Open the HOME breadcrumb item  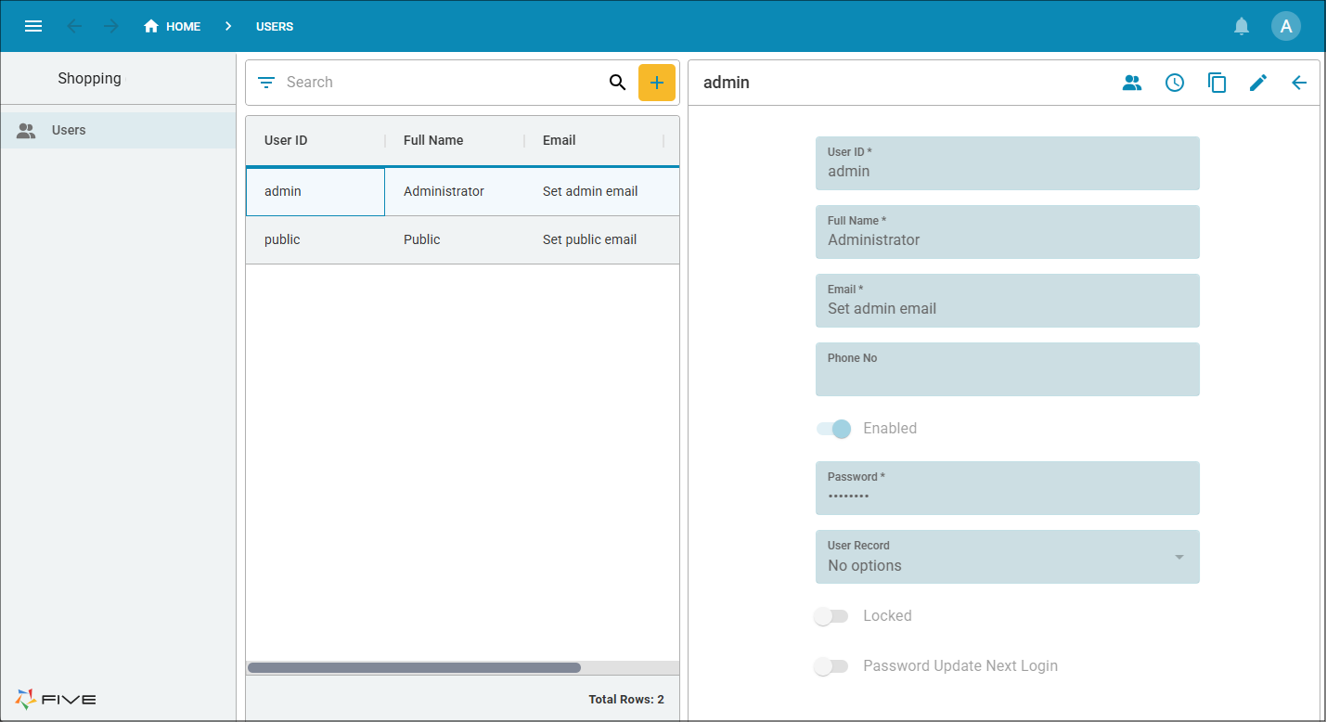(173, 26)
